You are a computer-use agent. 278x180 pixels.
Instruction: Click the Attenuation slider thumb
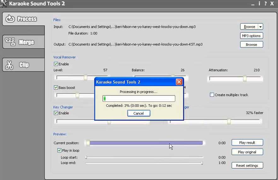pyautogui.click(x=245, y=79)
